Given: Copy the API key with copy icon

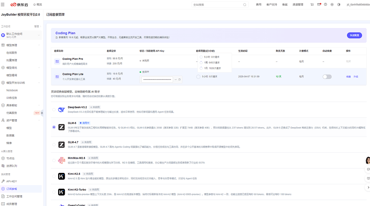Looking at the screenshot, I should [x=179, y=80].
